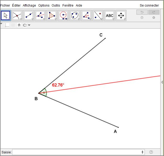
Task: Select the Polygon tool
Action: click(x=52, y=15)
